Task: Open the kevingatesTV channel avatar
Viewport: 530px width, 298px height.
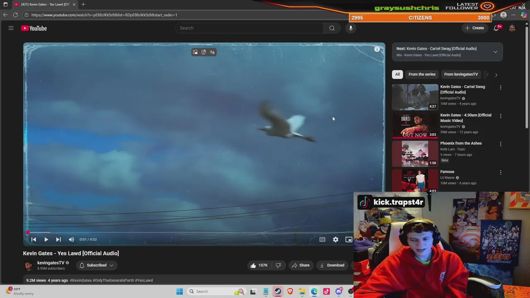Action: tap(29, 265)
